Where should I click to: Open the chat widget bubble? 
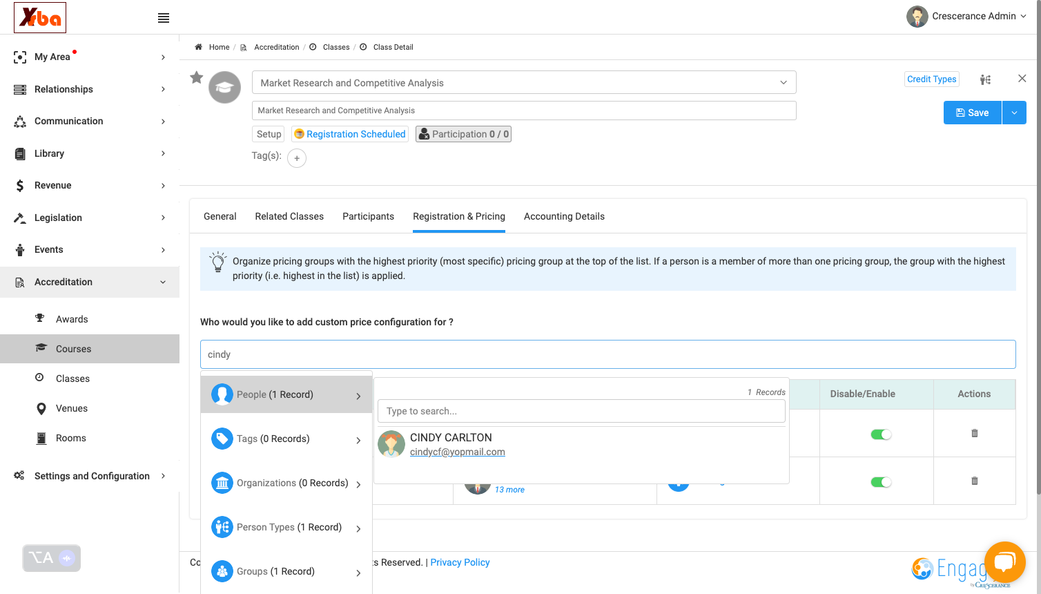pos(1004,562)
